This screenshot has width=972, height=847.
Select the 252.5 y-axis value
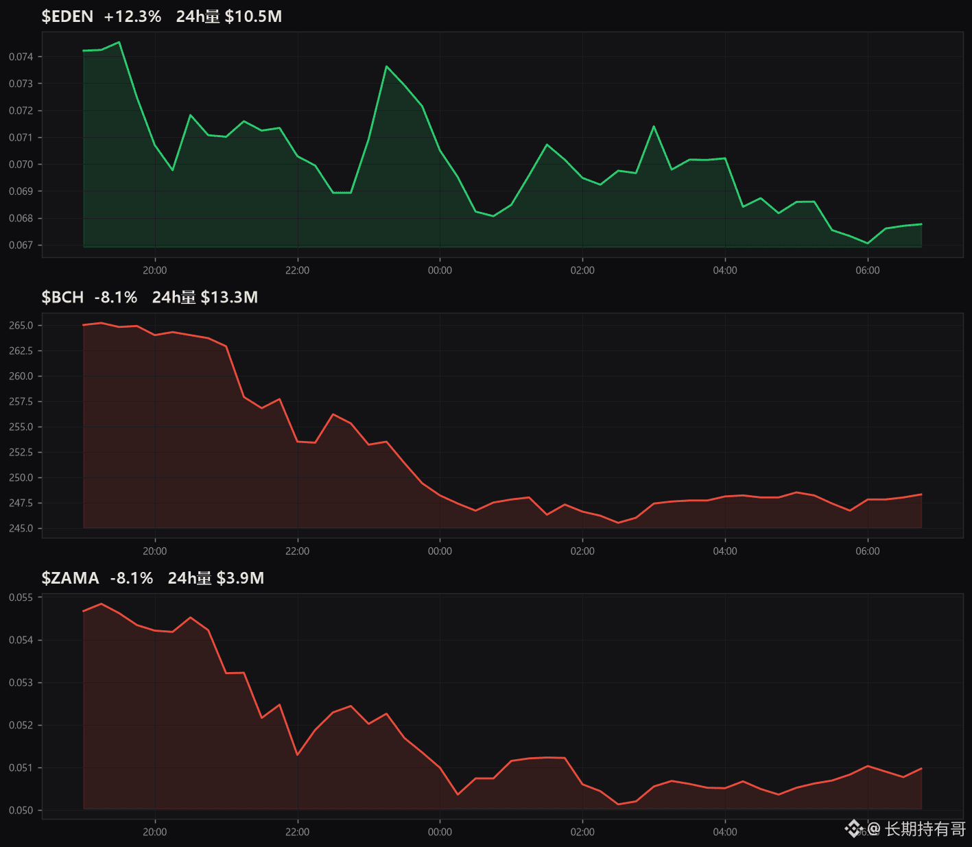click(x=21, y=453)
